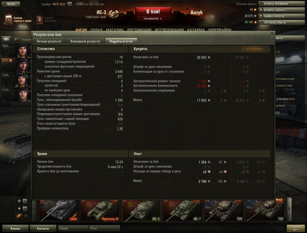
Task: Select the Подробный отчёт tab
Action: click(x=121, y=41)
